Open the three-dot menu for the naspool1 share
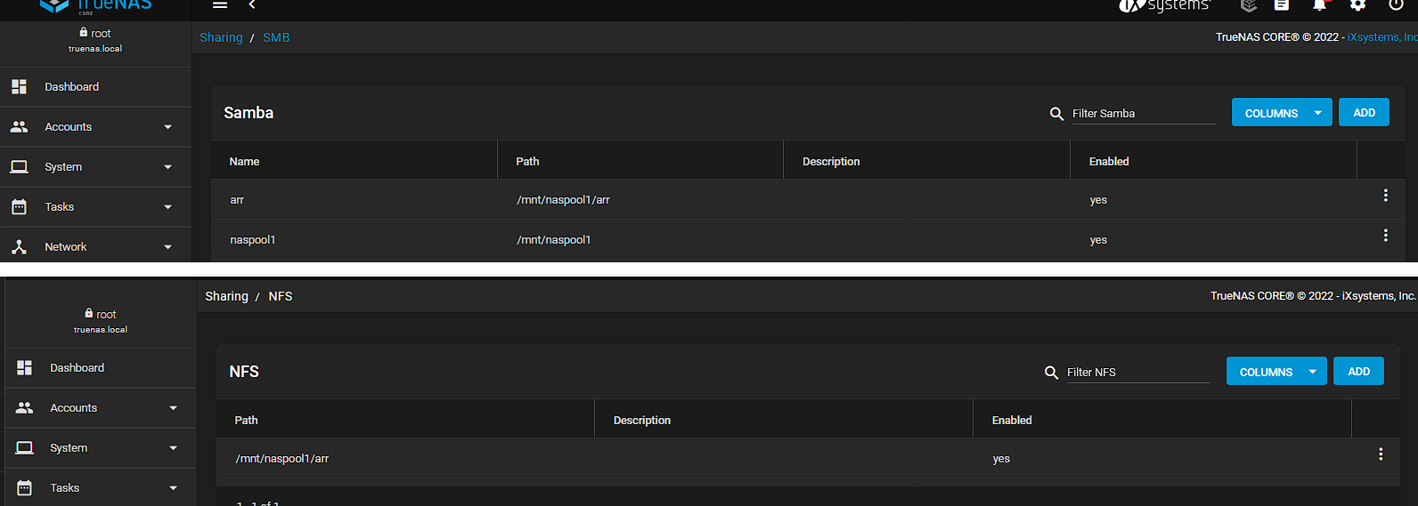The height and width of the screenshot is (506, 1418). coord(1385,236)
